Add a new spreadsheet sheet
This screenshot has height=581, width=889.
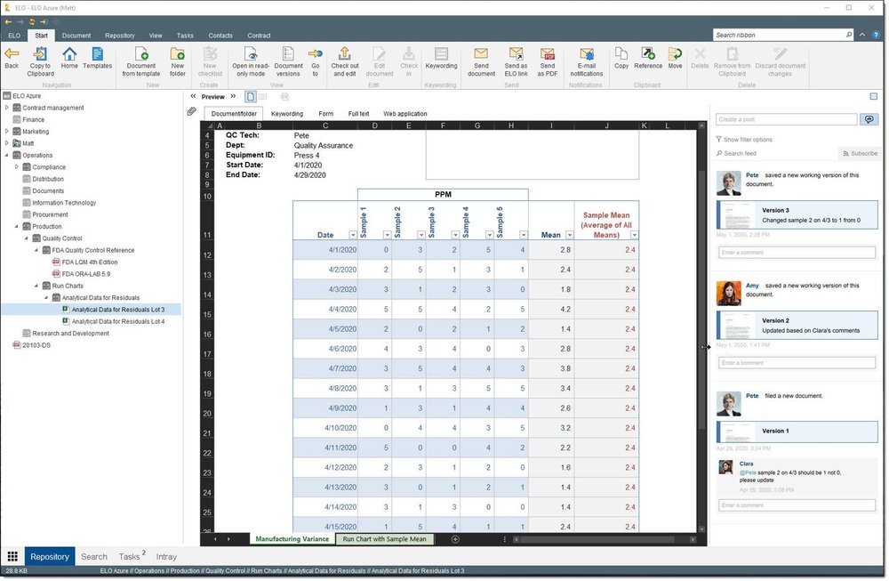pyautogui.click(x=454, y=539)
